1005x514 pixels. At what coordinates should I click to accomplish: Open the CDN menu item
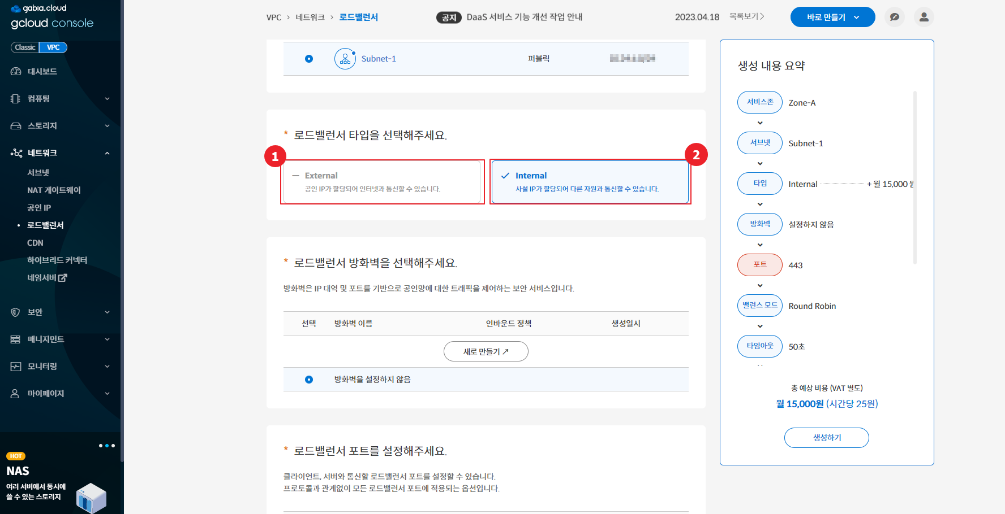point(35,243)
